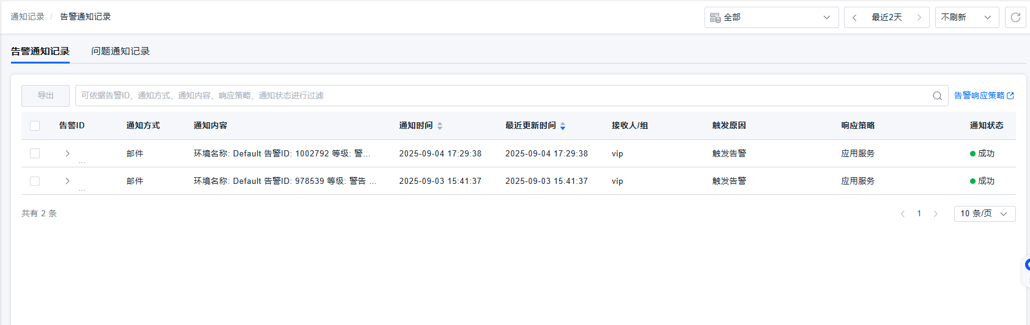Click the search magnifier icon
Screen dimensions: 1030x325
pos(937,96)
